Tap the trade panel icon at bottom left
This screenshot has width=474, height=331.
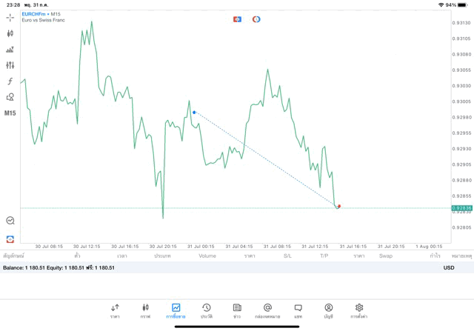click(x=10, y=238)
